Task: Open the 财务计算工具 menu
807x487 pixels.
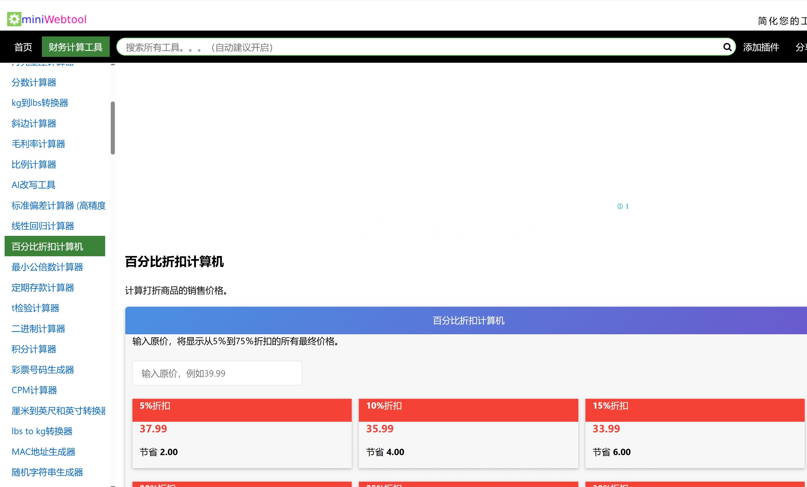Action: 76,46
